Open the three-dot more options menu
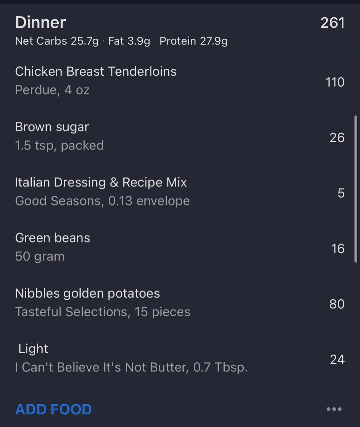The image size is (360, 427). [334, 409]
